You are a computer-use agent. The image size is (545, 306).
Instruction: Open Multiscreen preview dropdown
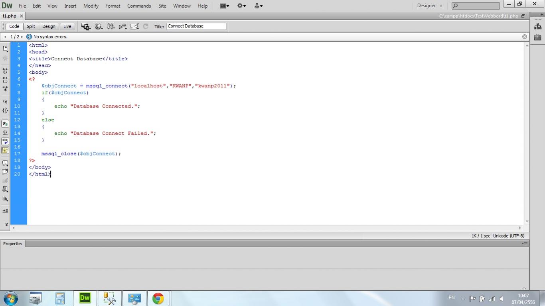click(86, 26)
